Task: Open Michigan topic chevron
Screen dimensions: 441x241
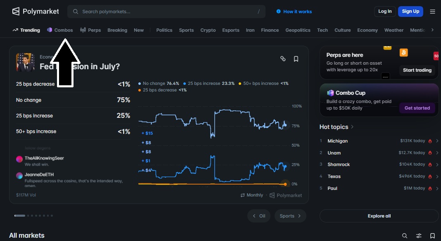Action: [x=437, y=141]
